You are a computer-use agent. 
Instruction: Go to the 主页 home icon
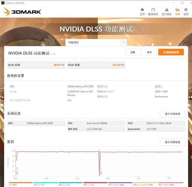tap(142, 12)
